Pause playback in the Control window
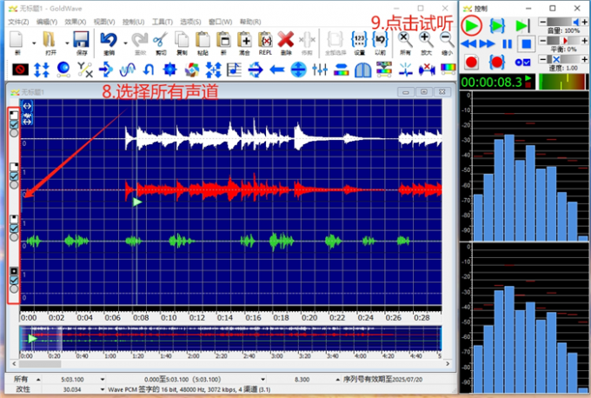The image size is (591, 398). 508,44
